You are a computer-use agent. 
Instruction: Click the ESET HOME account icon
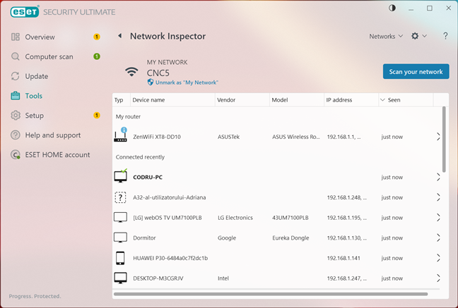click(15, 154)
